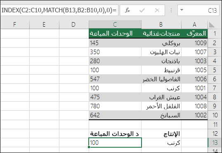Viewport: 222px width, 153px height.
Task: Select row 7 header
Action: 215,88
